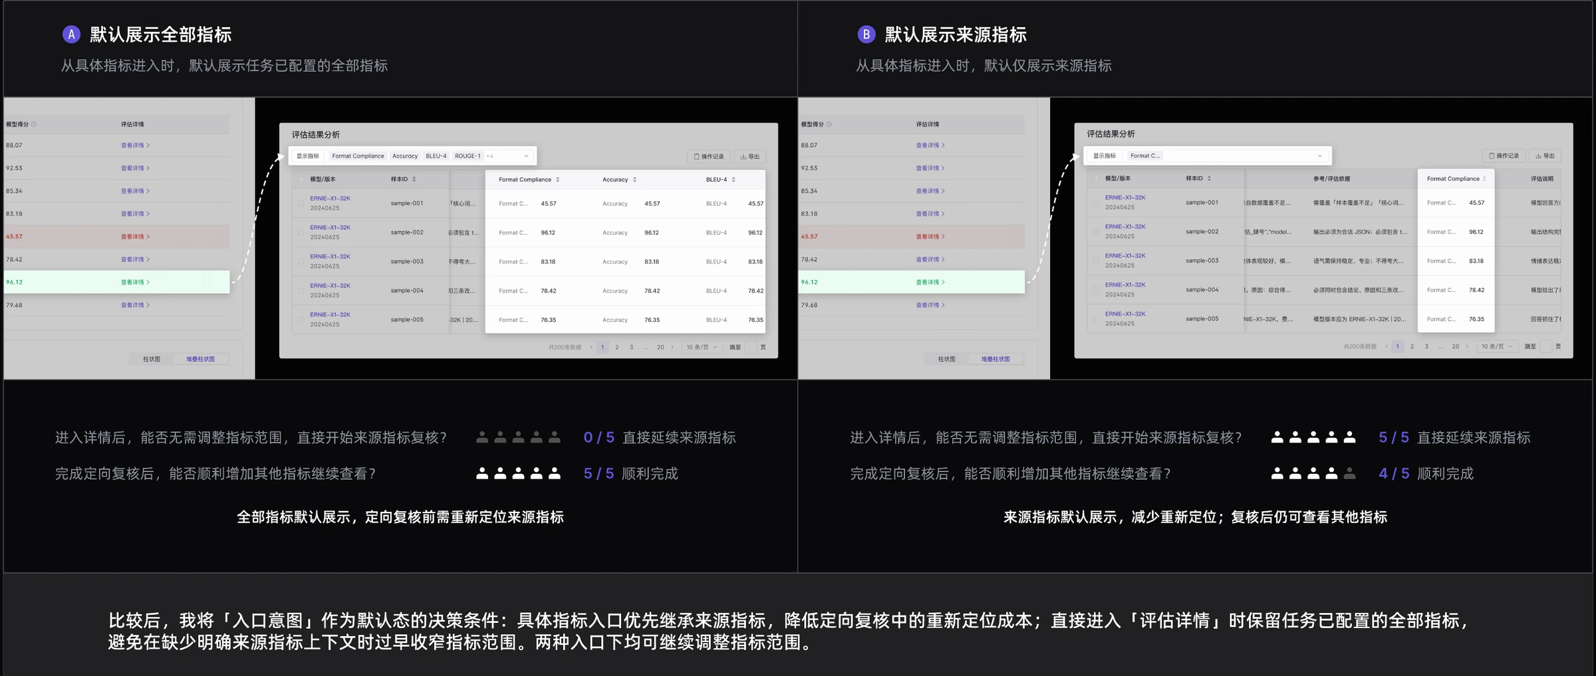Click 操作记录 button in panel A
This screenshot has width=1596, height=676.
(709, 156)
